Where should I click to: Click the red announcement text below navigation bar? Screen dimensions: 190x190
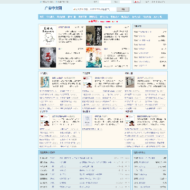(x=103, y=22)
